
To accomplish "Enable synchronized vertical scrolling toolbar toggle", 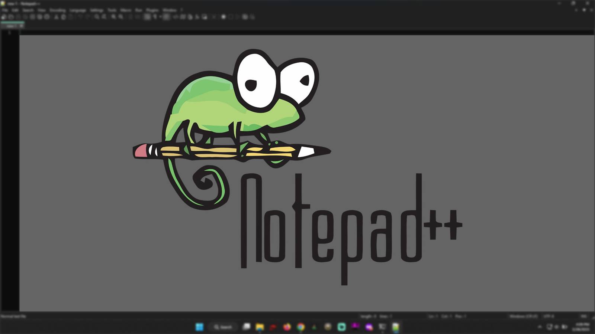I will click(x=129, y=16).
